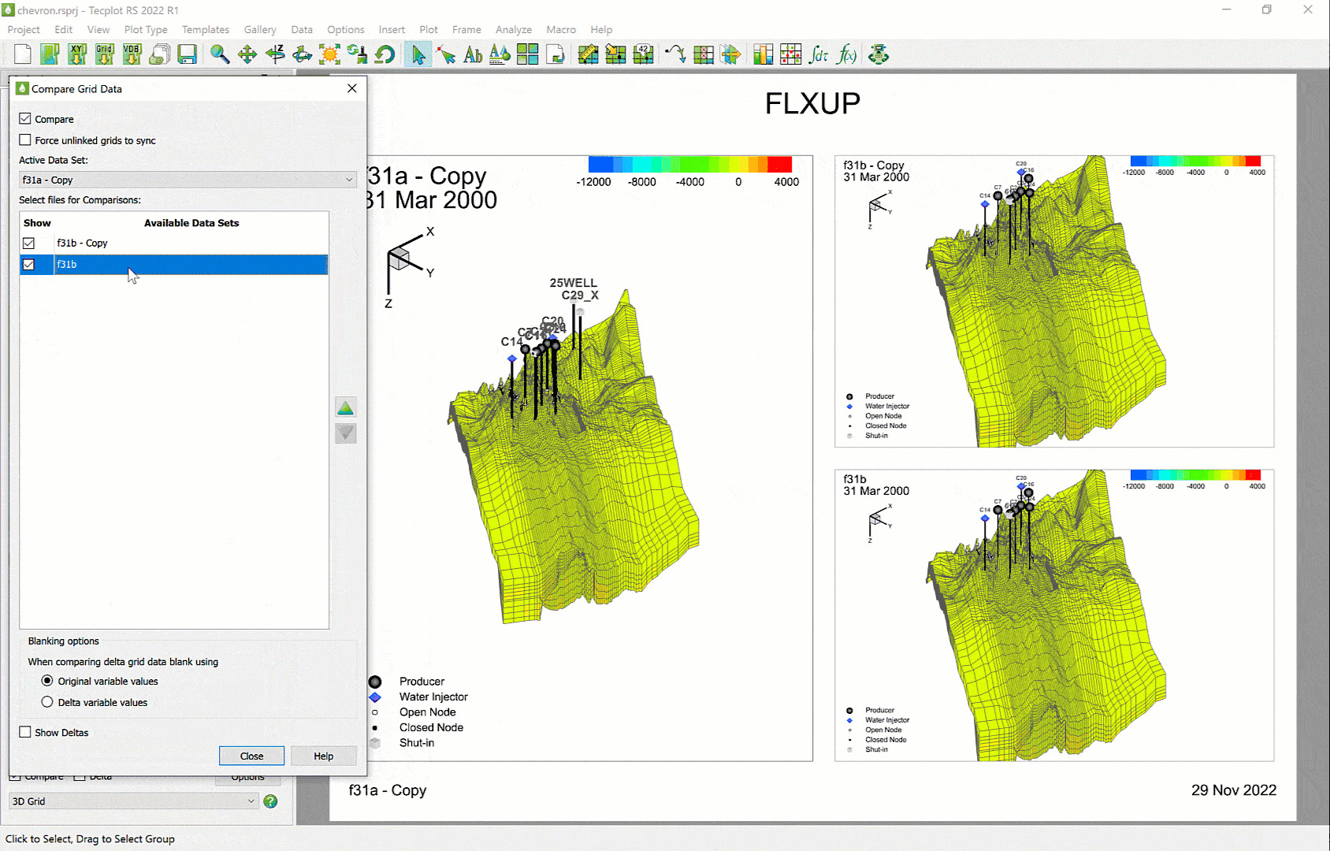Screen dimensions: 1330x851
Task: Select the f31b - Copy frame thumbnail
Action: coord(1054,301)
